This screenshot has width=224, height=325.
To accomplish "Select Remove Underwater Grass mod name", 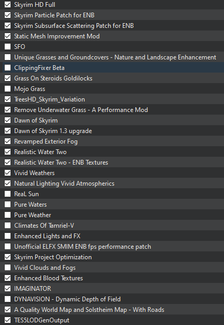I will pyautogui.click(x=81, y=110).
